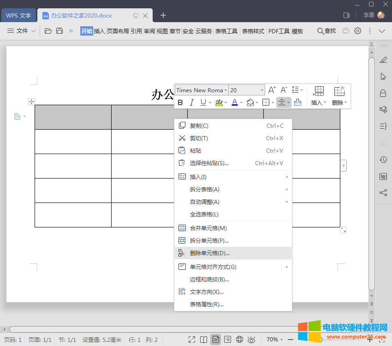Click the share icon in right sidebar
392x346 pixels.
click(x=383, y=193)
